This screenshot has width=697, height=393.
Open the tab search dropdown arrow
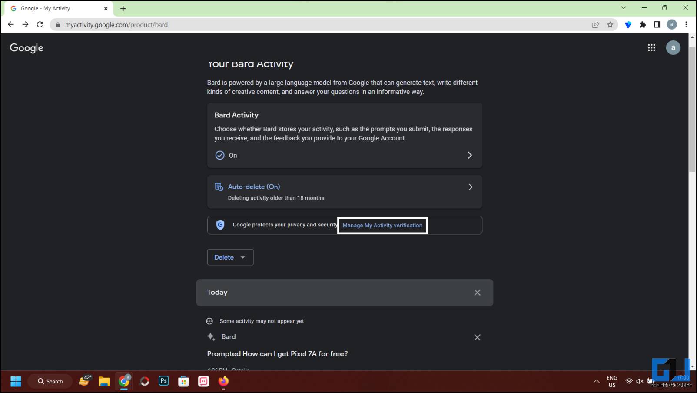tap(624, 8)
